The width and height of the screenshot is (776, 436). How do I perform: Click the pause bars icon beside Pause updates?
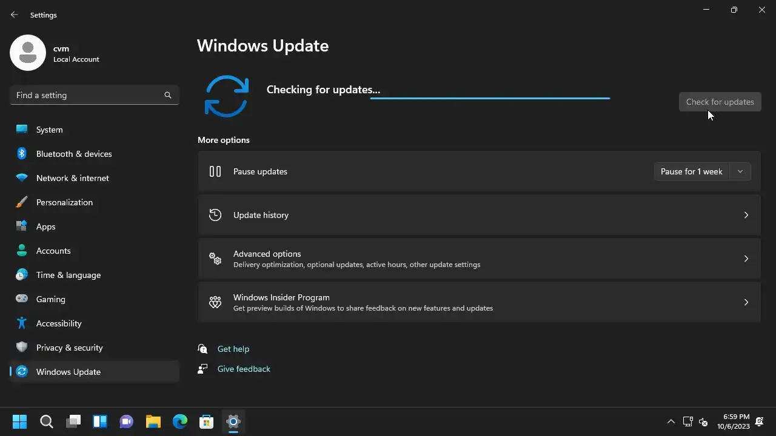pyautogui.click(x=215, y=171)
